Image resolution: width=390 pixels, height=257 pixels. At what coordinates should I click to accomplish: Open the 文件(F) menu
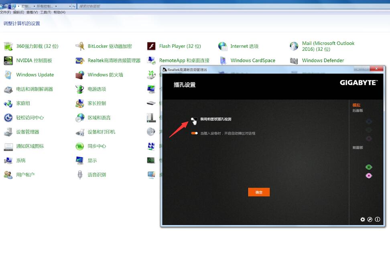coord(6,12)
